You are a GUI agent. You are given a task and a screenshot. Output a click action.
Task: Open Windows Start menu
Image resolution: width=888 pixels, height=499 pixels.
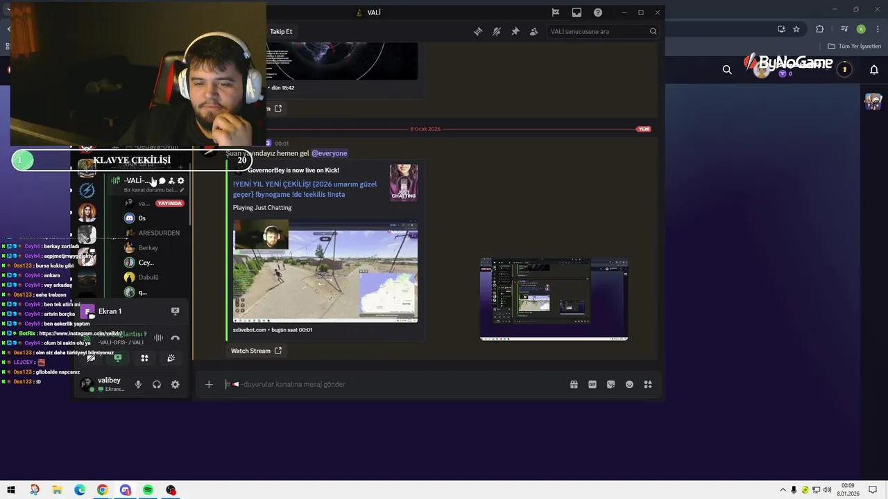(x=11, y=490)
